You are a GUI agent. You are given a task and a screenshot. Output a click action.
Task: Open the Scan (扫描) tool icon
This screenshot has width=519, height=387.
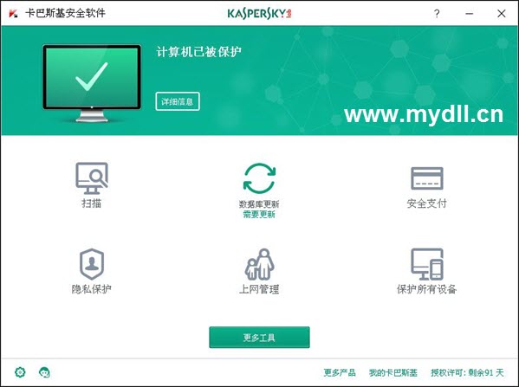92,178
